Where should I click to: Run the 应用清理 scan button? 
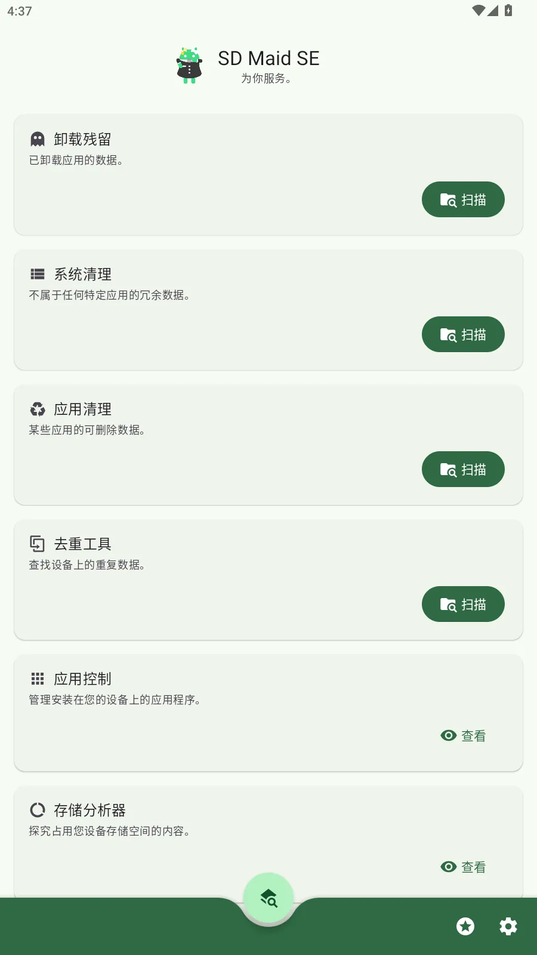coord(463,469)
